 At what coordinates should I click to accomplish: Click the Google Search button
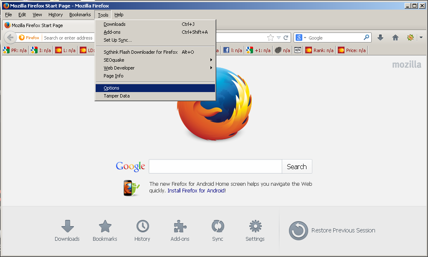pos(297,166)
